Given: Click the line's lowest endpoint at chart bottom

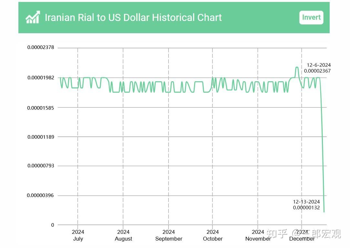Looking at the screenshot, I should click(x=324, y=212).
